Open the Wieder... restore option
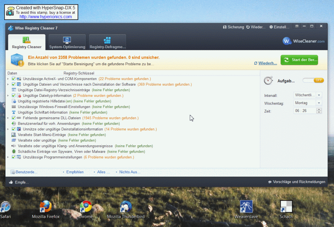This screenshot has height=227, width=334. tap(256, 27)
